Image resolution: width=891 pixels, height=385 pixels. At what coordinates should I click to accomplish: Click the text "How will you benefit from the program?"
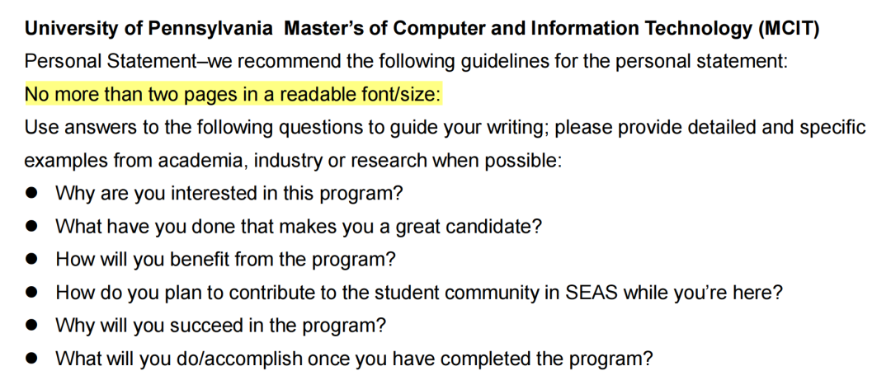click(x=225, y=260)
